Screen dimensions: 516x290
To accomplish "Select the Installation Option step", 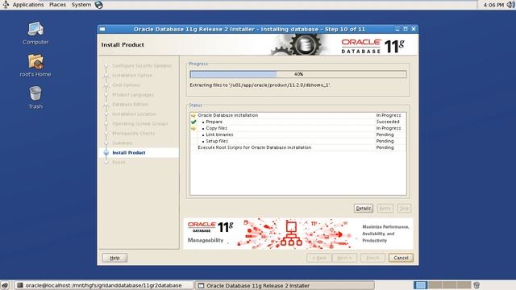I will click(132, 75).
